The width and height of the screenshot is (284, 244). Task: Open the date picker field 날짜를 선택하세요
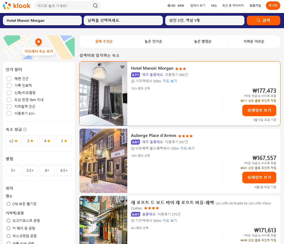tap(123, 20)
